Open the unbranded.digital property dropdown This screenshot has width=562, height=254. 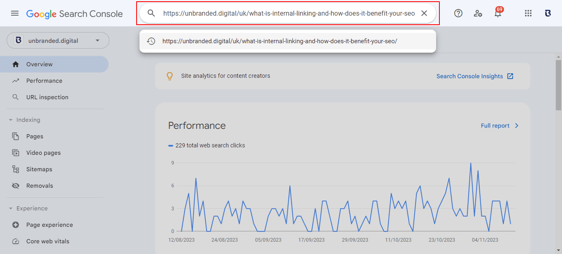(x=58, y=40)
